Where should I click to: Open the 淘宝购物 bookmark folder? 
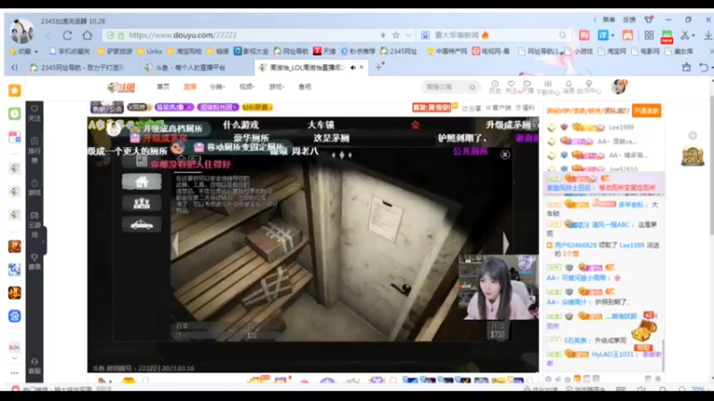click(x=184, y=52)
